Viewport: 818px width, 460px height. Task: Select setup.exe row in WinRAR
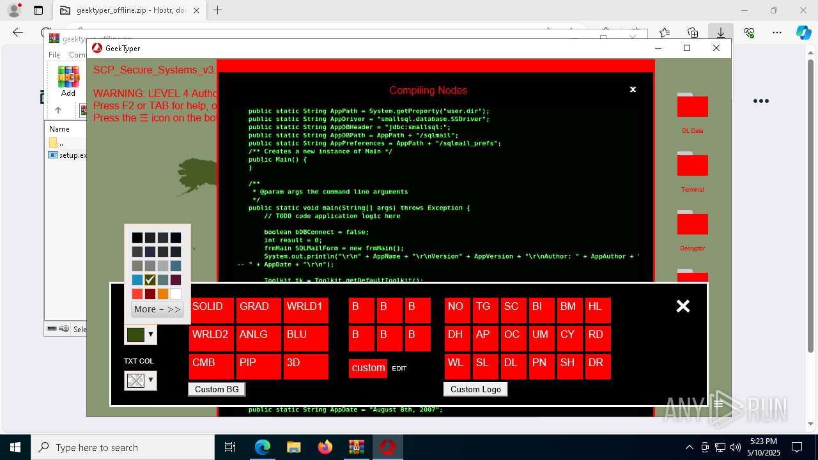(x=66, y=155)
